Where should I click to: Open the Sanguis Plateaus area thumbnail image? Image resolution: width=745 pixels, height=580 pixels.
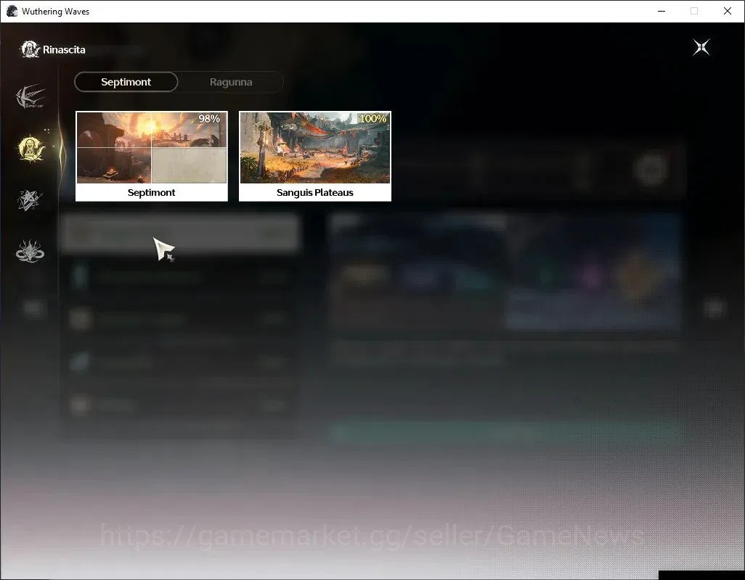315,147
